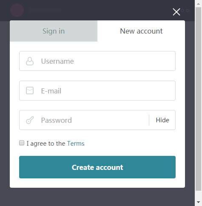The height and width of the screenshot is (206, 202).
Task: Click the small circle dots at top right
Action: click(185, 11)
